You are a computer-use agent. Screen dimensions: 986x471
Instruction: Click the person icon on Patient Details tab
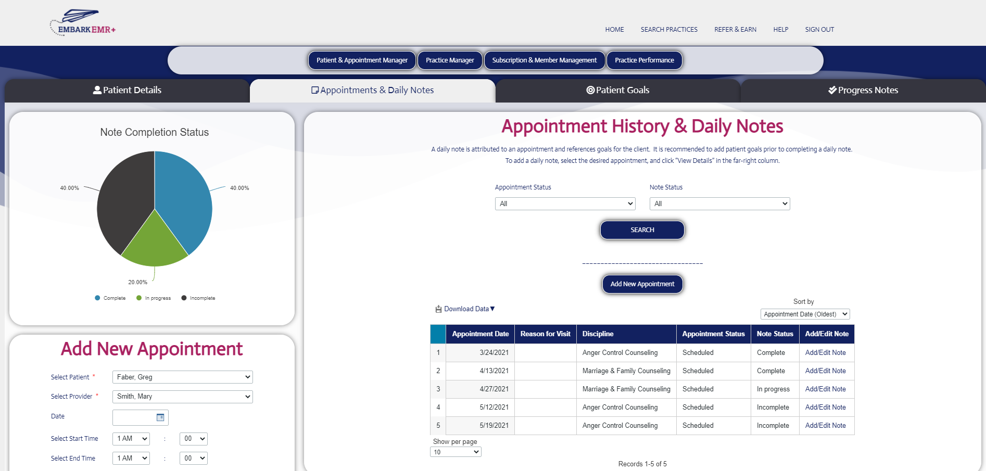coord(97,90)
